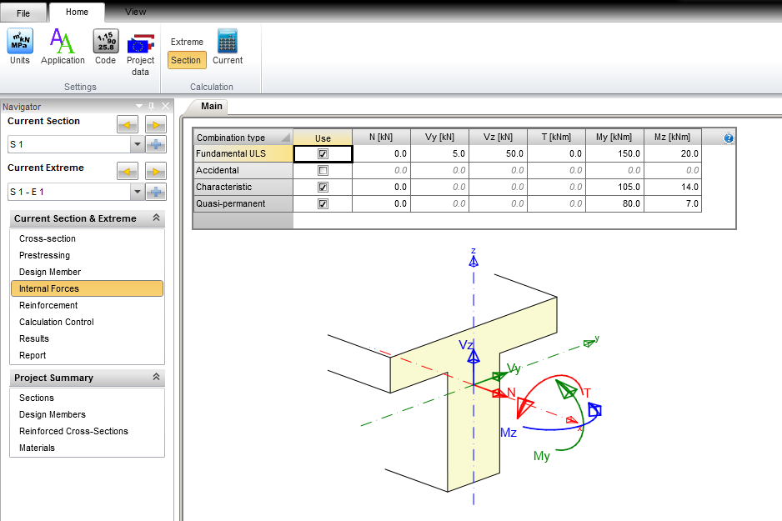Enable the Accidental combination checkbox
782x521 pixels.
point(323,171)
